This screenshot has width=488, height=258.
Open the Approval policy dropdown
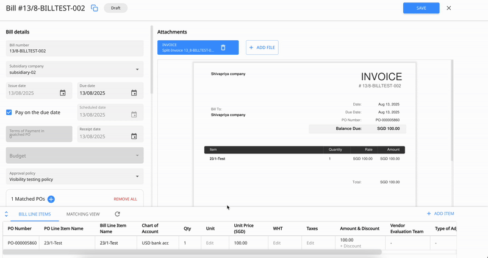[137, 177]
